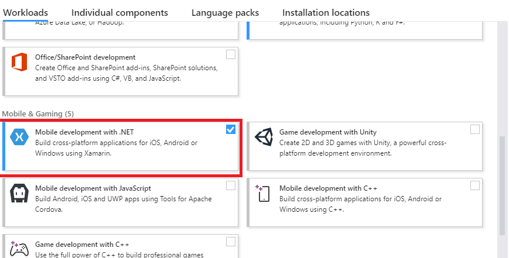
Task: Click the Unity game development icon
Action: click(264, 137)
